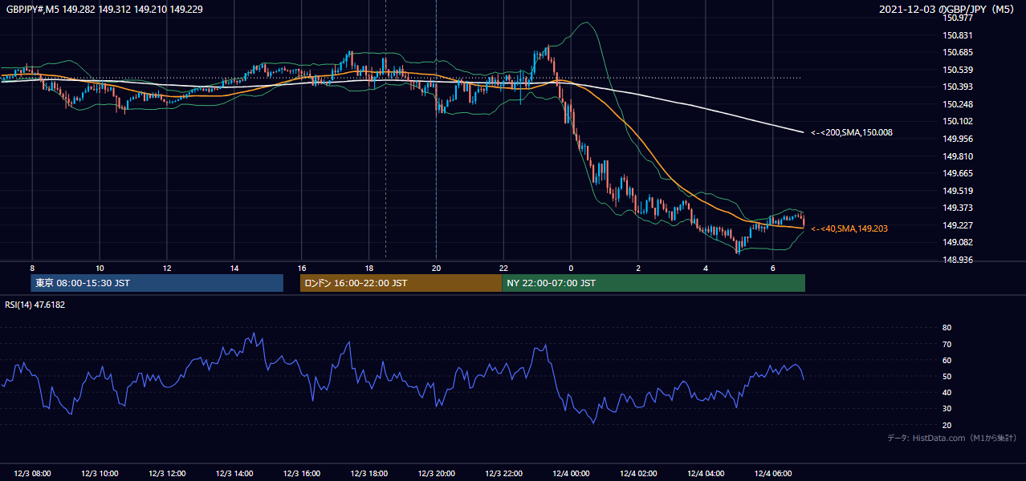Click price axis value 150.102
1026x481 pixels.
point(959,121)
